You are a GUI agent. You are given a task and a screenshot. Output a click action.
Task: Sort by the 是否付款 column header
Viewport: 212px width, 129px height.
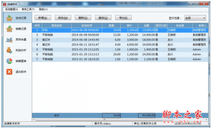point(161,25)
